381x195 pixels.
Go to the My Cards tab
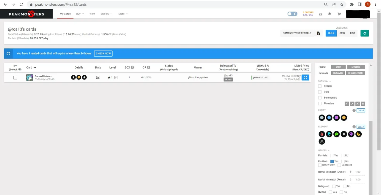(x=65, y=14)
